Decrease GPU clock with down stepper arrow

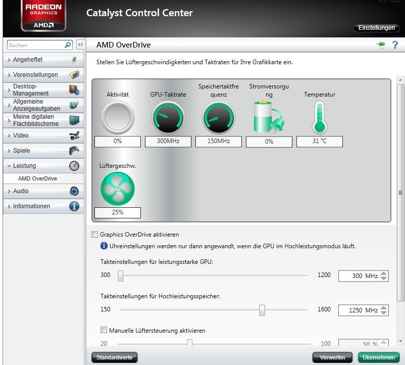click(384, 278)
